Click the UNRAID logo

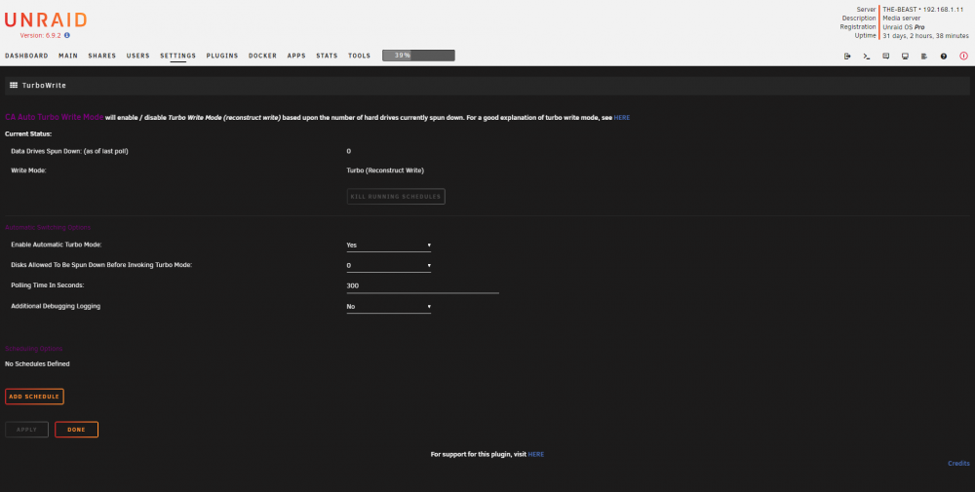click(46, 19)
